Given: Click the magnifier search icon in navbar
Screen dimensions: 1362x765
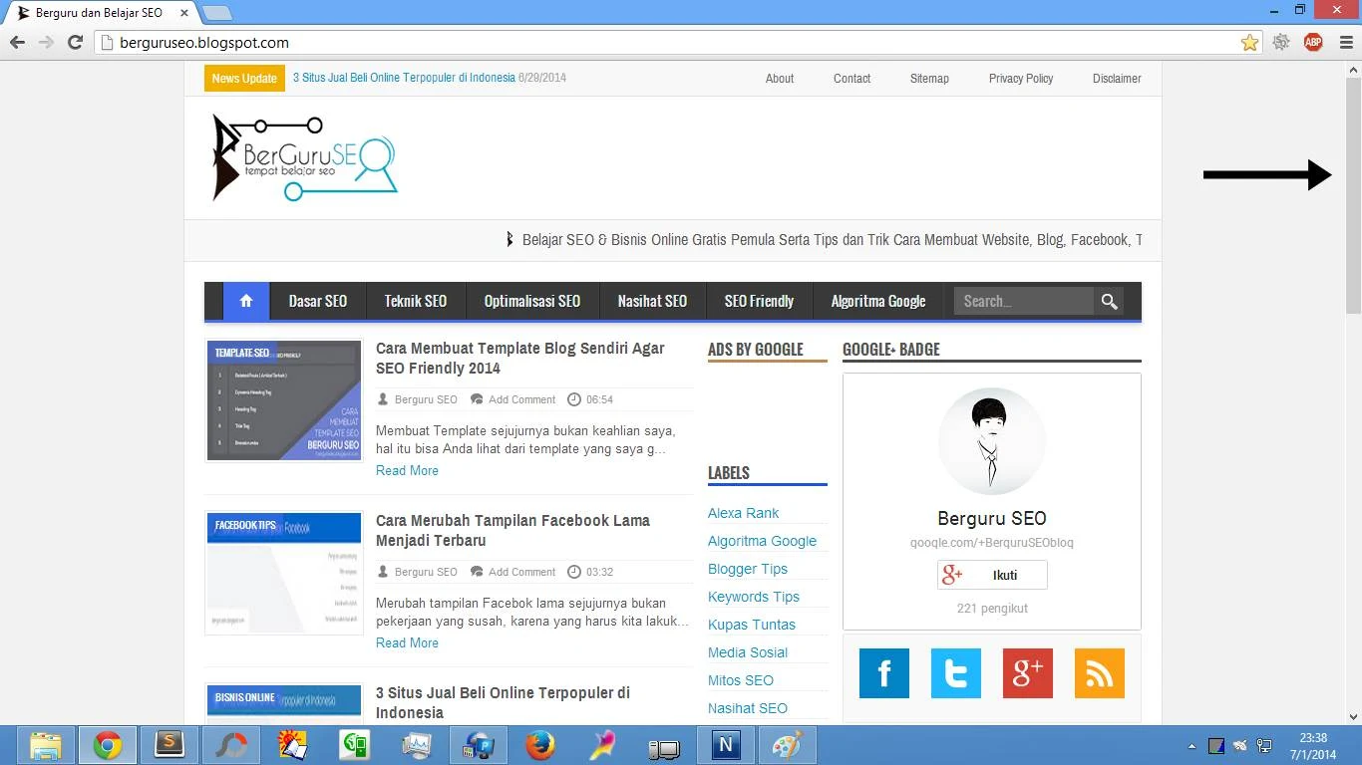Looking at the screenshot, I should click(x=1109, y=301).
